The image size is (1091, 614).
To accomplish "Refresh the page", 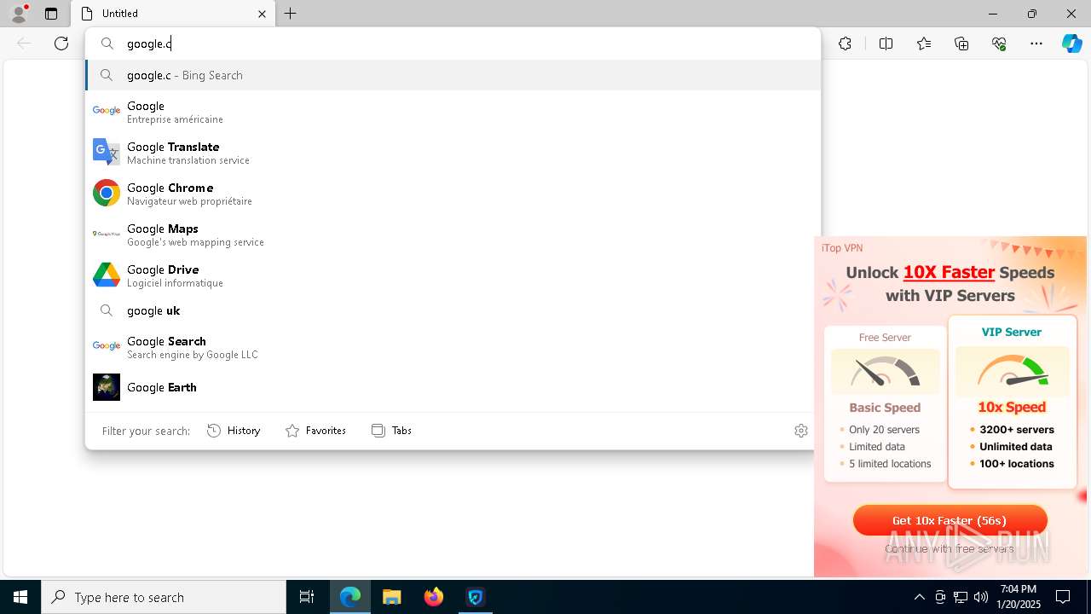I will (x=61, y=43).
